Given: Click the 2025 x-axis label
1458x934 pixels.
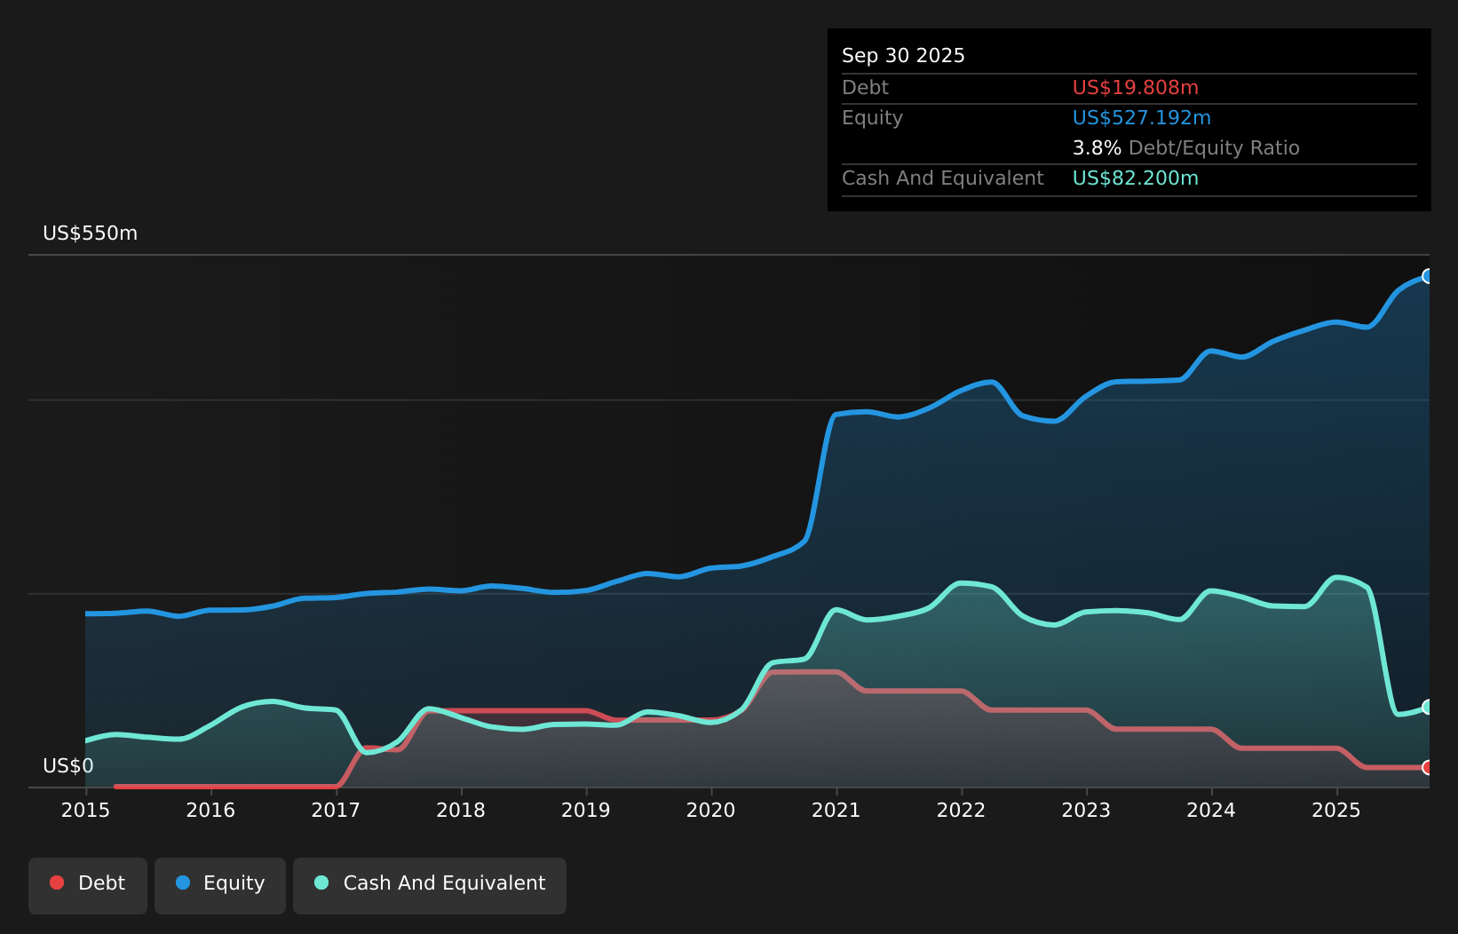Looking at the screenshot, I should coord(1336,811).
